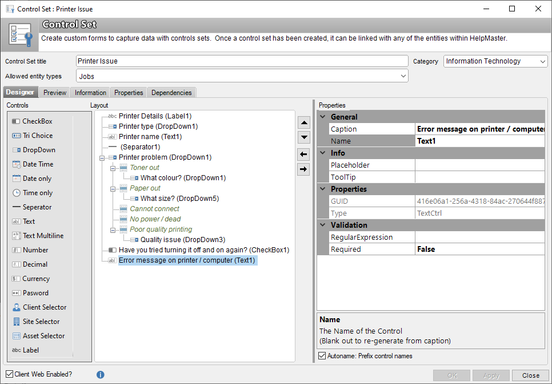Click the indent-right arrow for layout controls

304,169
